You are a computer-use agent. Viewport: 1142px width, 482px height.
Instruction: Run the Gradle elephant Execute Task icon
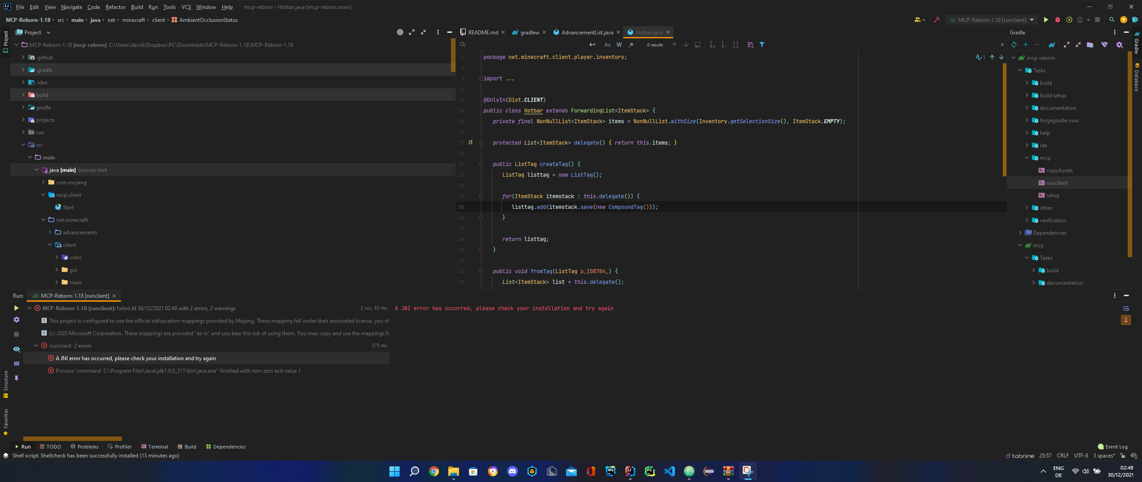point(1051,45)
